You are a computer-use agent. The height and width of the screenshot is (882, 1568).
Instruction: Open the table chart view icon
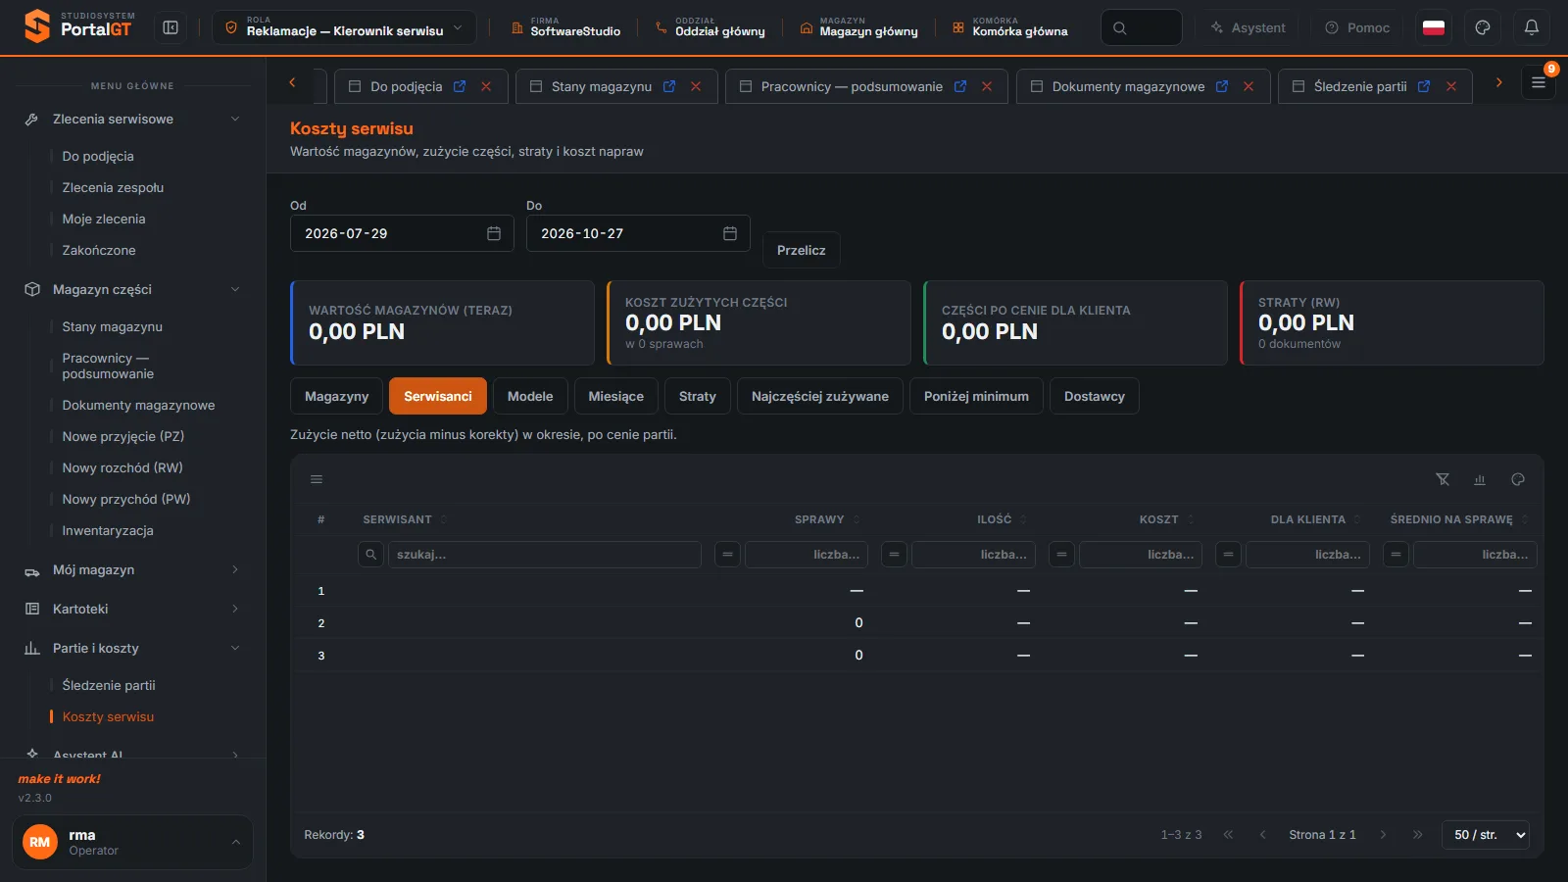click(x=1480, y=479)
